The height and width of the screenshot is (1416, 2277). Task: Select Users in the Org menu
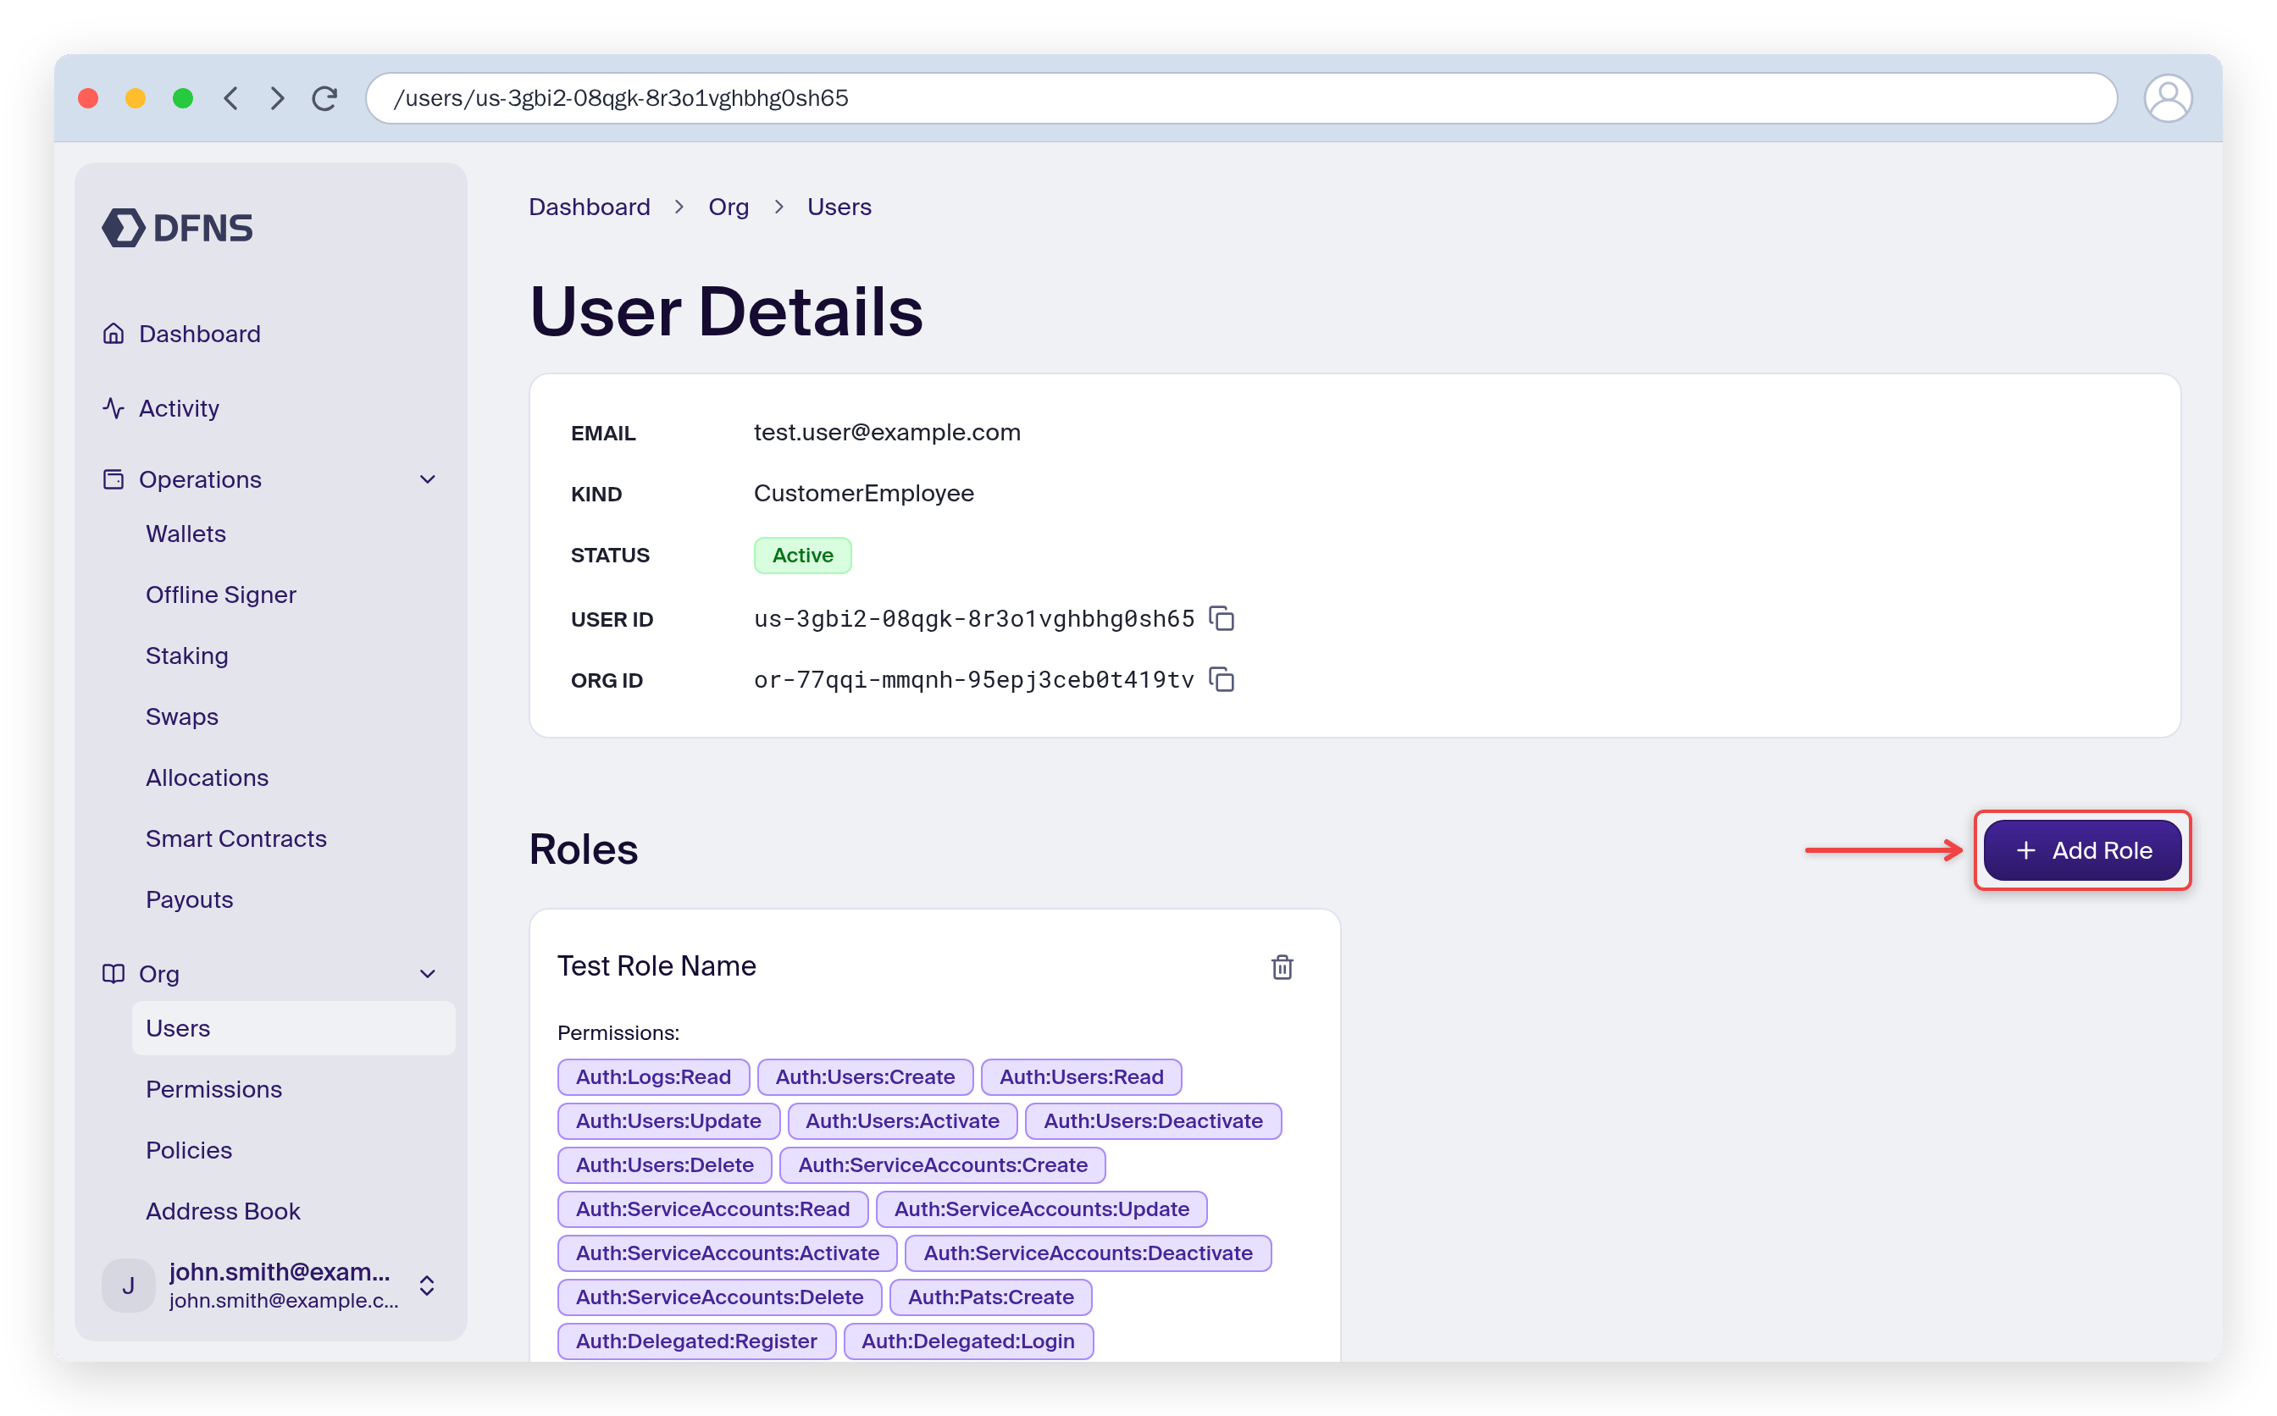[x=293, y=1028]
